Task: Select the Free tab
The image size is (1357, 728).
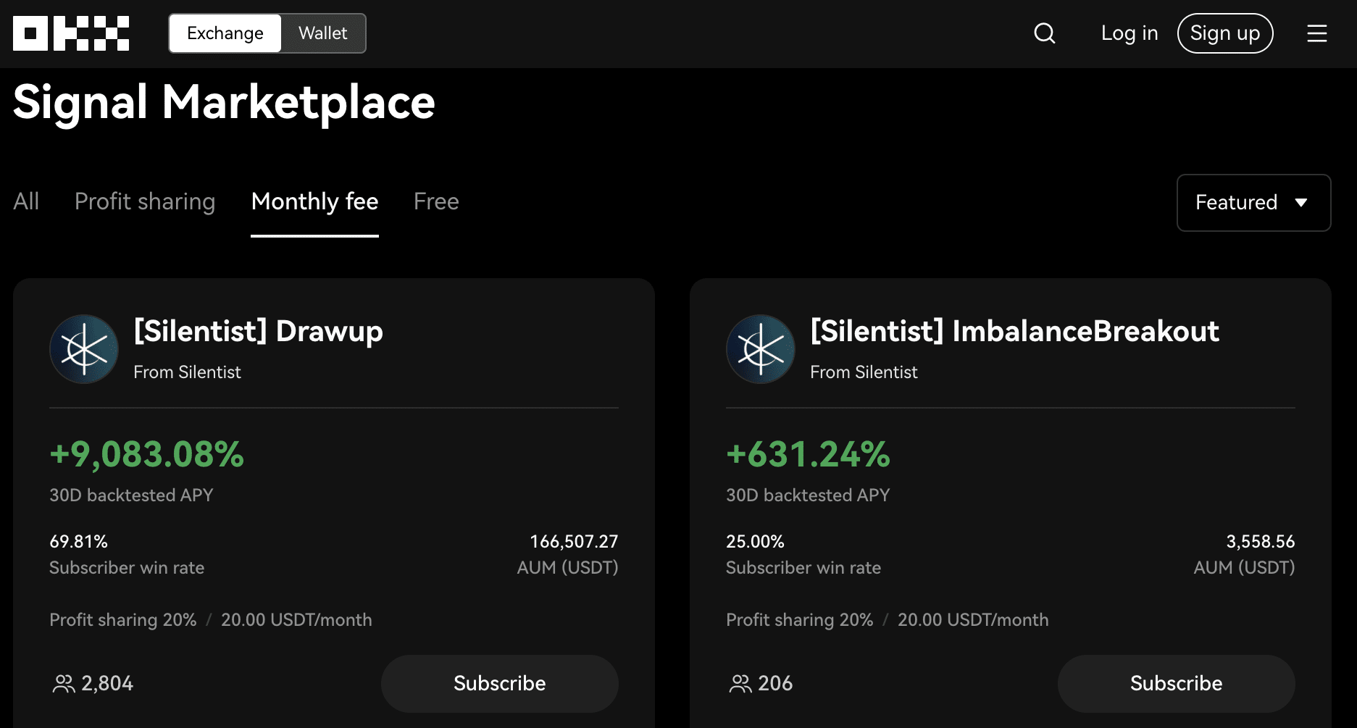Action: 436,201
